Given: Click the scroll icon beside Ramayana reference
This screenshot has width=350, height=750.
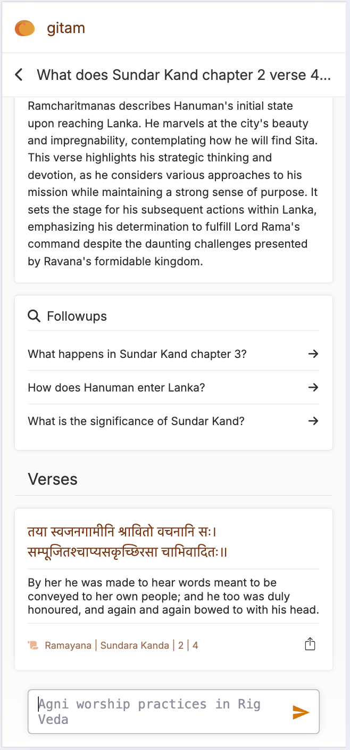Looking at the screenshot, I should click(33, 645).
